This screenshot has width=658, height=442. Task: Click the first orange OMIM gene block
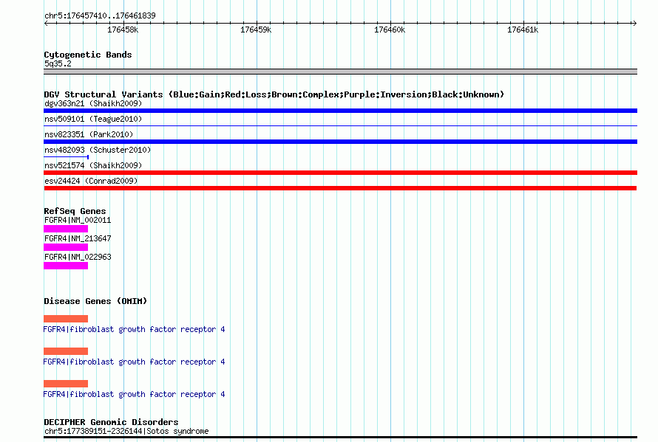66,319
